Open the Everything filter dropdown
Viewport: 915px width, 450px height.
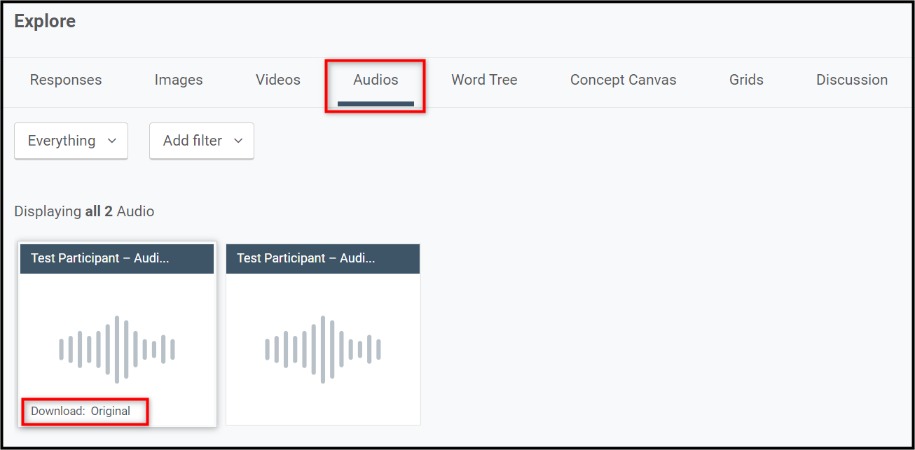(x=70, y=141)
